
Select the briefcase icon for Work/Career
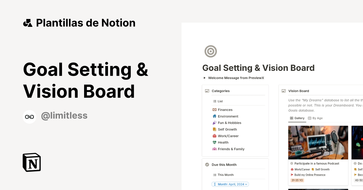tap(214, 136)
